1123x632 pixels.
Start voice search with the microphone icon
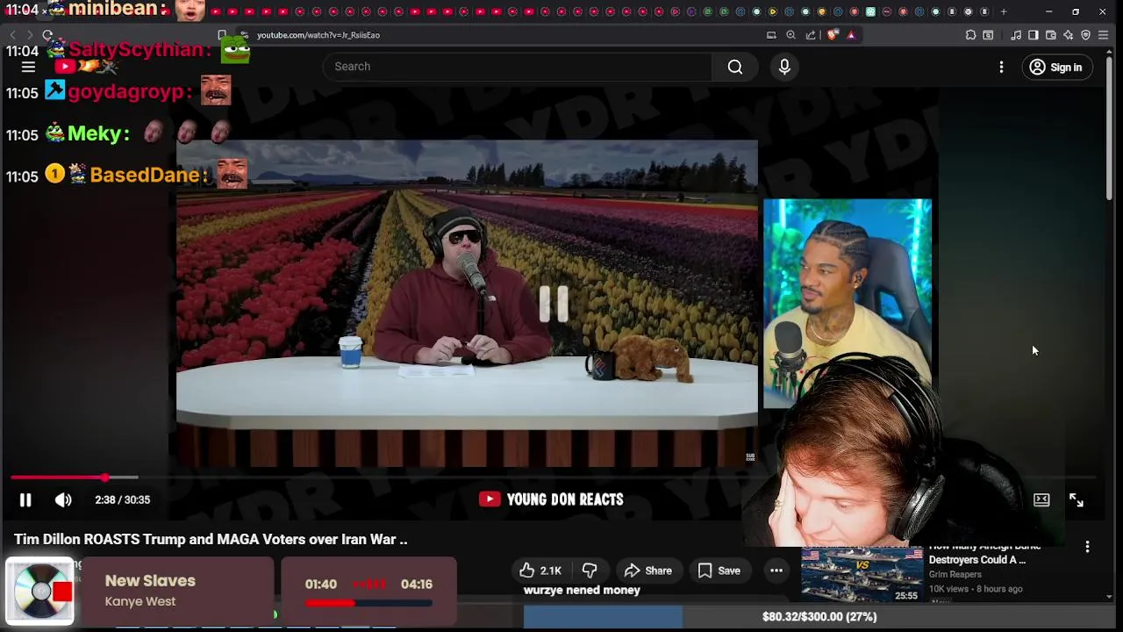(x=784, y=67)
